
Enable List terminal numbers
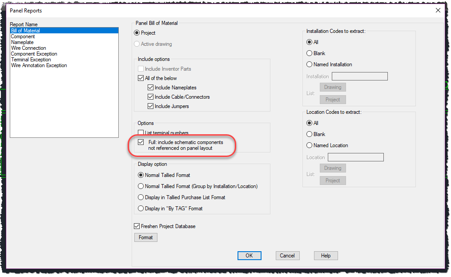tap(141, 132)
